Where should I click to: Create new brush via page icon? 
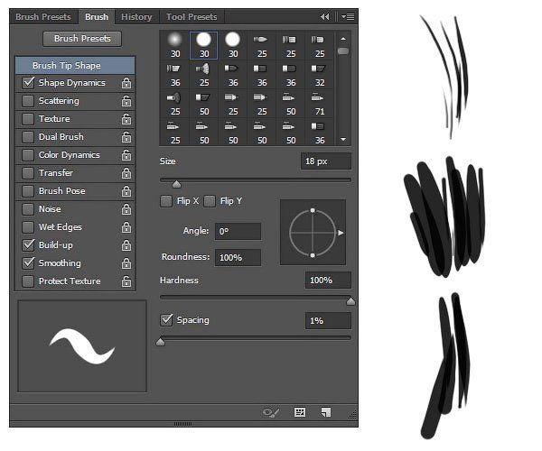(325, 412)
